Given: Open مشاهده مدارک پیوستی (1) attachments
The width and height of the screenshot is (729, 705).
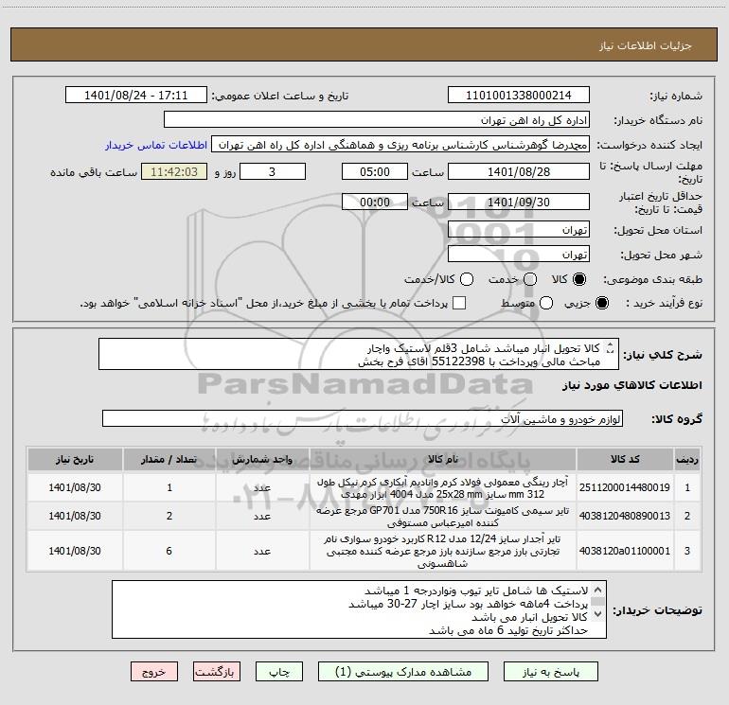Looking at the screenshot, I should pos(403,672).
